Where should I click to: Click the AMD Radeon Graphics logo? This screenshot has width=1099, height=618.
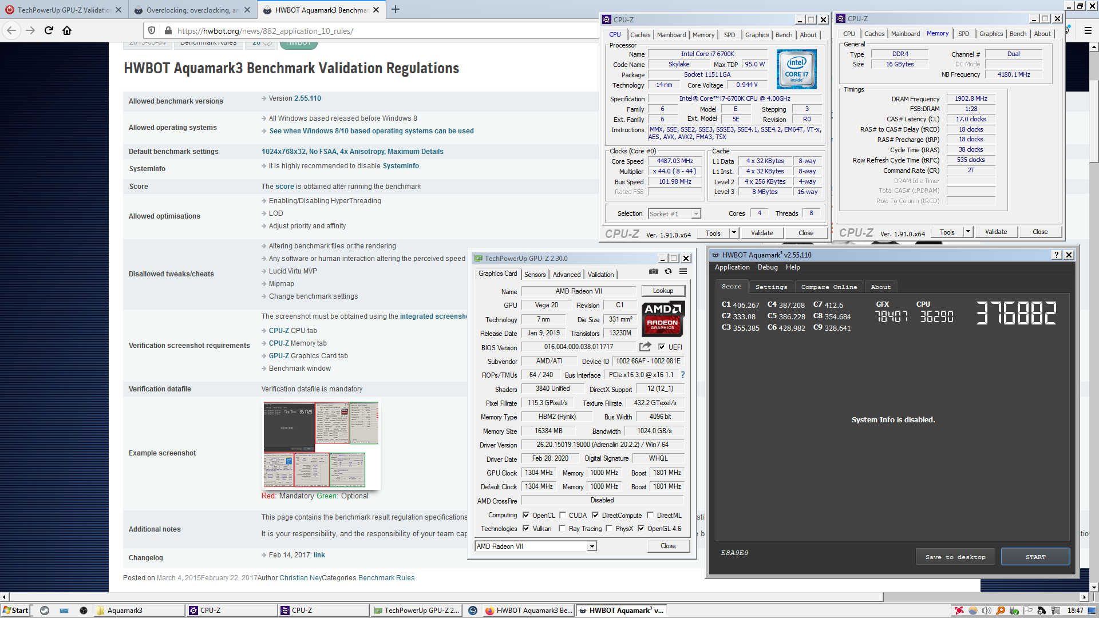[663, 319]
